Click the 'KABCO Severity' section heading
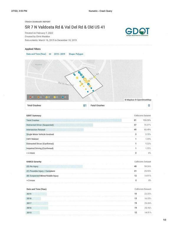This screenshot has height=229, width=177. (x=34, y=162)
